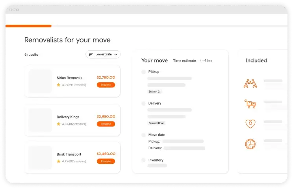Select the Delivery radio circle

point(143,103)
